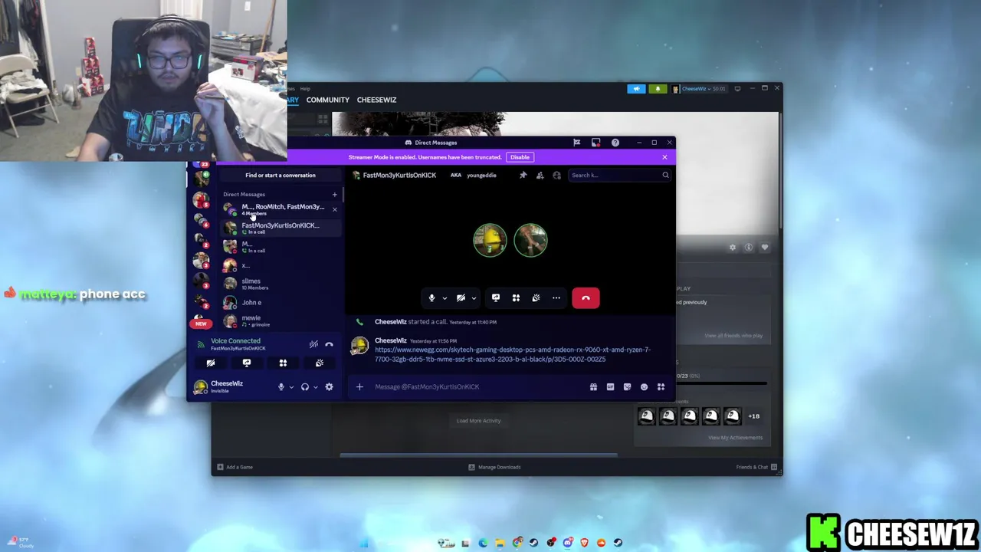
Task: Open pinned messages in Discord header
Action: 523,175
